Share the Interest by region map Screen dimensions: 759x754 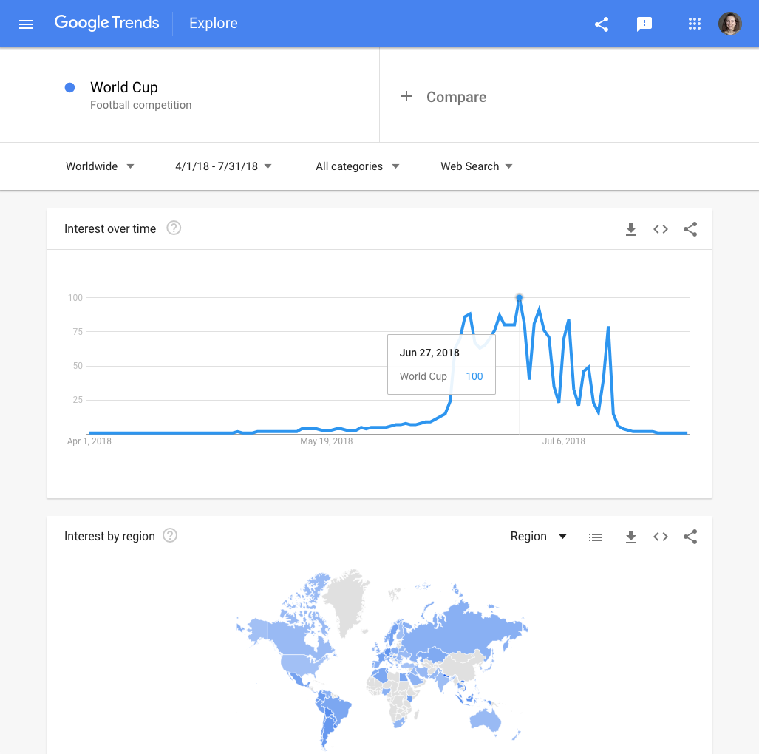[x=690, y=537]
